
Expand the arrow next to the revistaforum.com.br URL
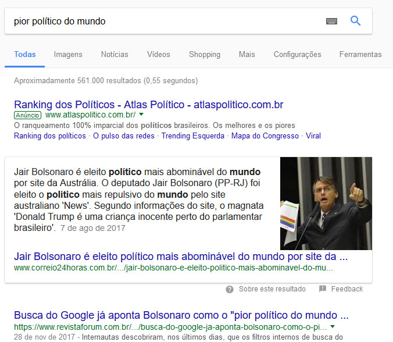(x=331, y=327)
